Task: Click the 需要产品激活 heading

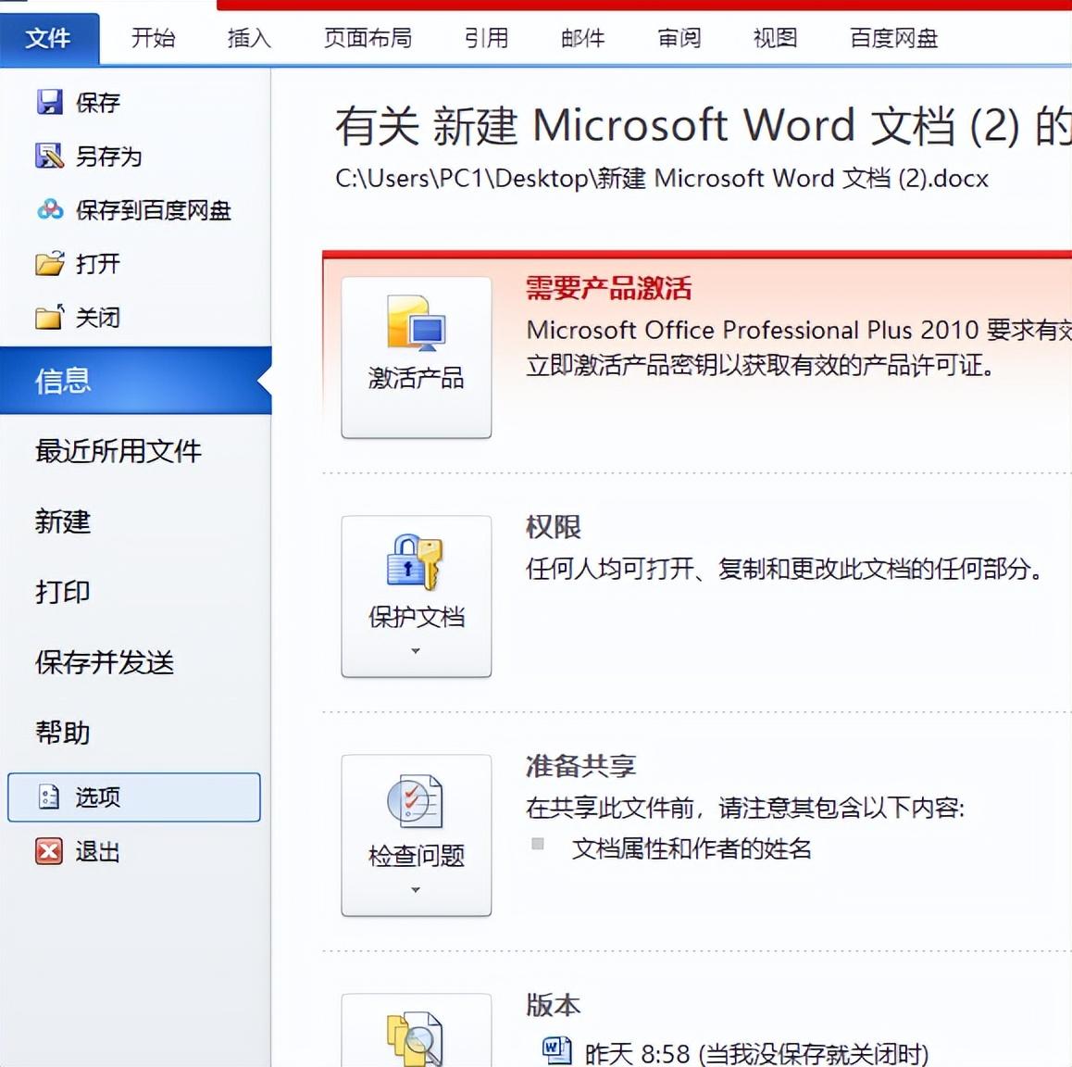Action: click(x=608, y=288)
